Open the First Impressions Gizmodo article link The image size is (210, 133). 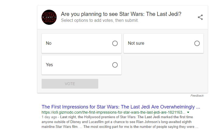[121, 107]
